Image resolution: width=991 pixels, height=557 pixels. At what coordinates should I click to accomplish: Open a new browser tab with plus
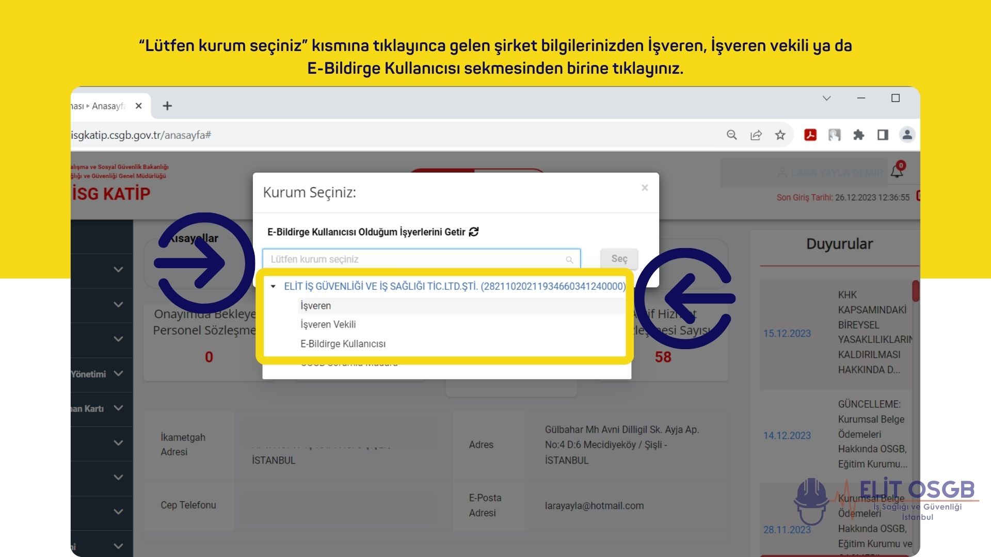tap(167, 106)
